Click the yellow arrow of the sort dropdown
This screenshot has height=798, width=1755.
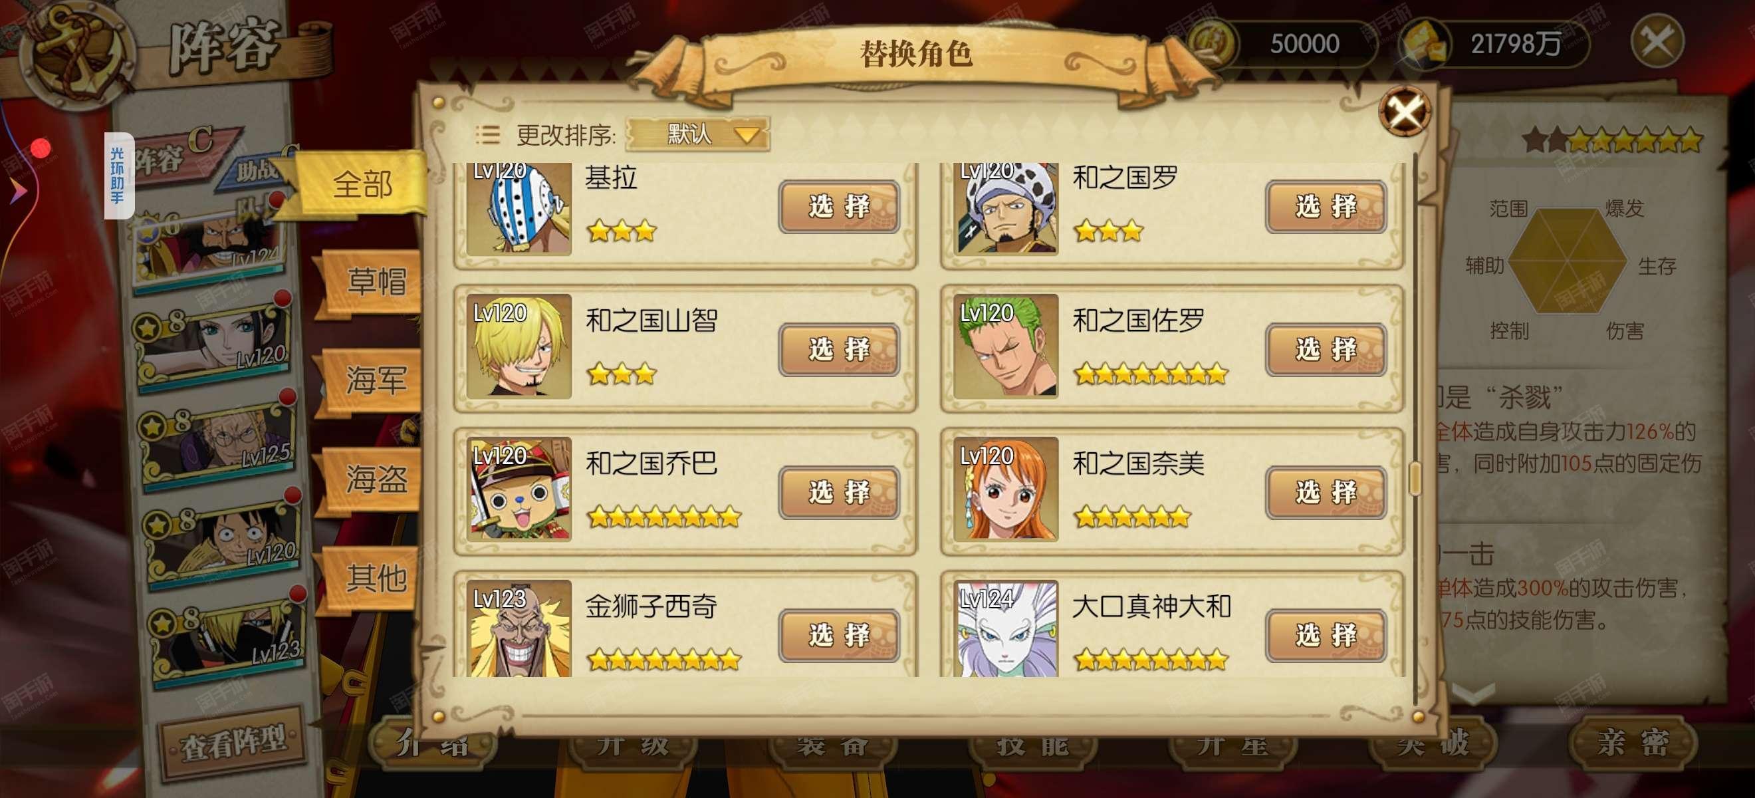click(x=747, y=134)
